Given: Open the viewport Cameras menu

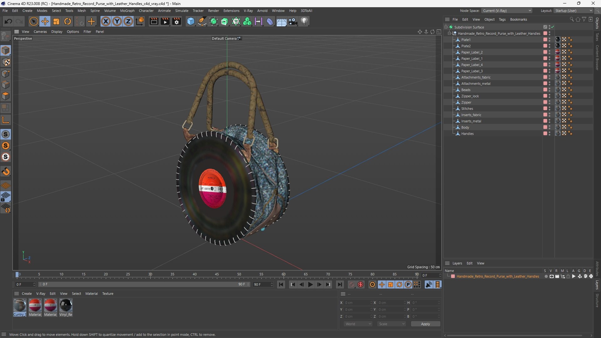Looking at the screenshot, I should point(40,32).
